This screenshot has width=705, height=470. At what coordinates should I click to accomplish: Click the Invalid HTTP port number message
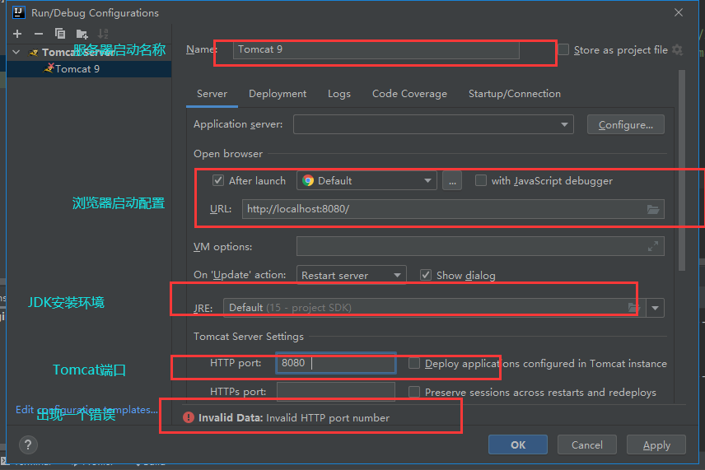[328, 418]
